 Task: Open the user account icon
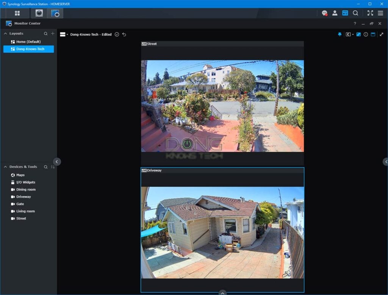[x=335, y=13]
